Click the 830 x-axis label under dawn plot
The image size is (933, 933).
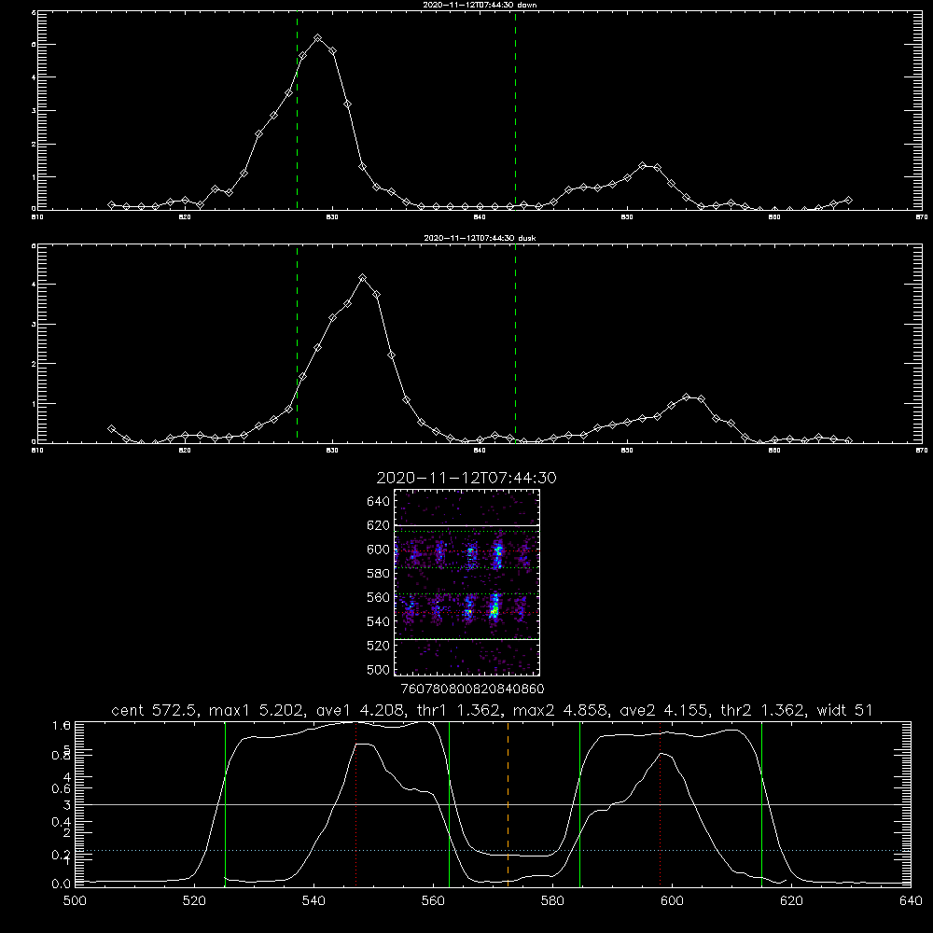click(332, 217)
